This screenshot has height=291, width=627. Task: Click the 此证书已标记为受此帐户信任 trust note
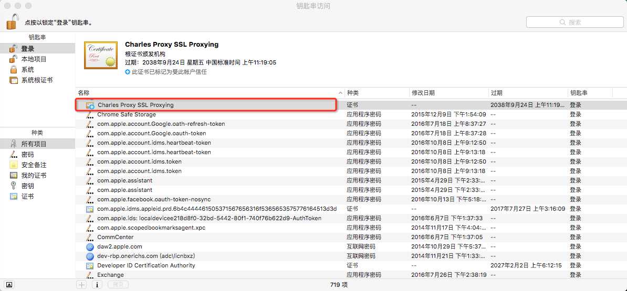pos(169,72)
